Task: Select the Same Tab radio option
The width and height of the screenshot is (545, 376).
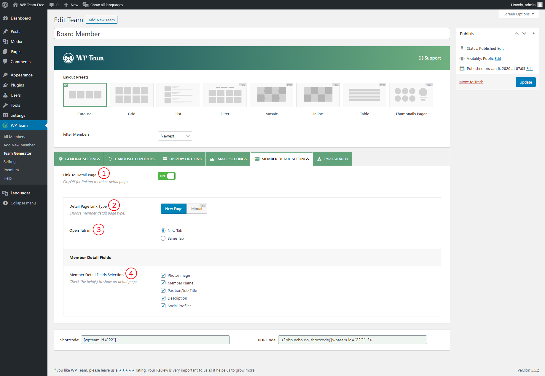Action: point(163,238)
